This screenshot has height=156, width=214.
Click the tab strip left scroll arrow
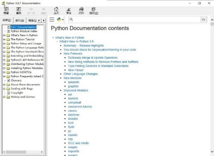pos(39,20)
